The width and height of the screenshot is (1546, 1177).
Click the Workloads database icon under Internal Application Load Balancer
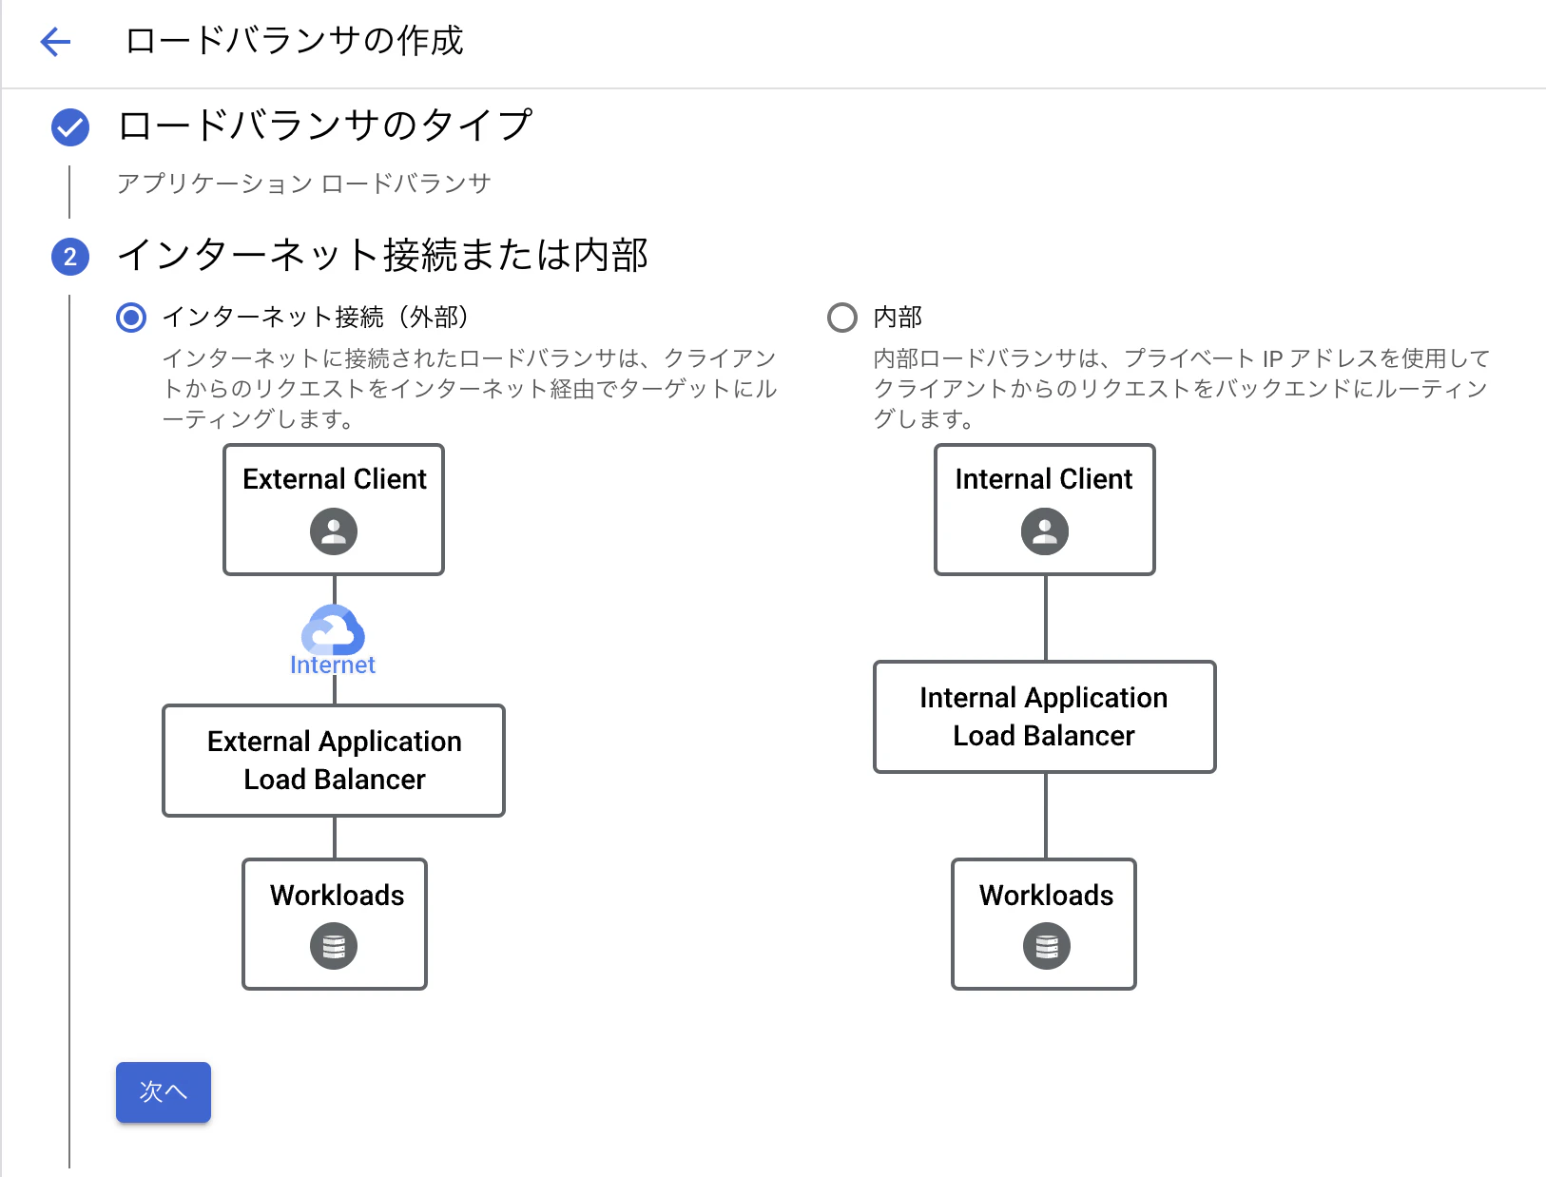click(x=1044, y=946)
